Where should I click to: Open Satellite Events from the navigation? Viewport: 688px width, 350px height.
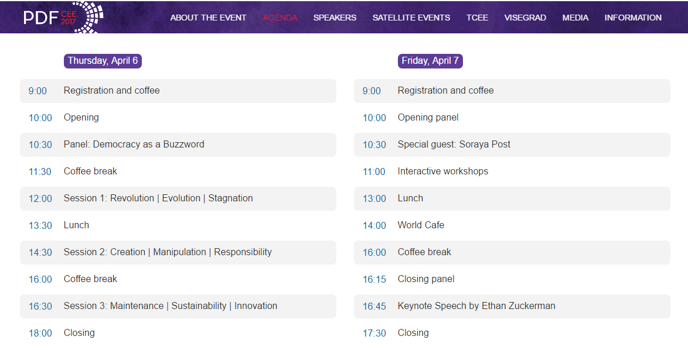tap(411, 18)
